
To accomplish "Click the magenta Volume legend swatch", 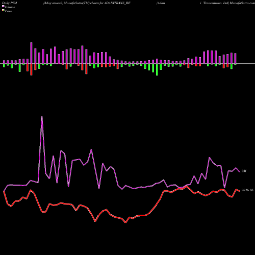I will 3,7.
